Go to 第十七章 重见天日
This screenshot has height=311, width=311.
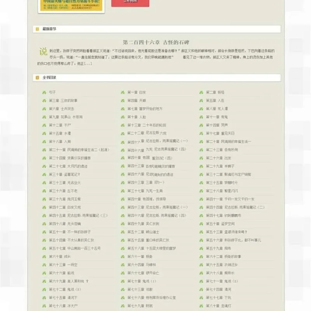(x=220, y=133)
